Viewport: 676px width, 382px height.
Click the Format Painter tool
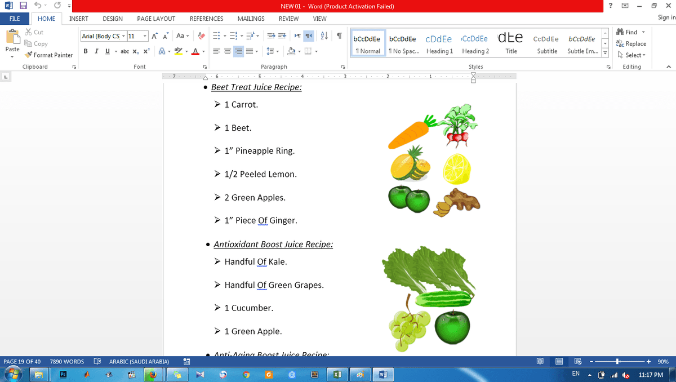48,55
